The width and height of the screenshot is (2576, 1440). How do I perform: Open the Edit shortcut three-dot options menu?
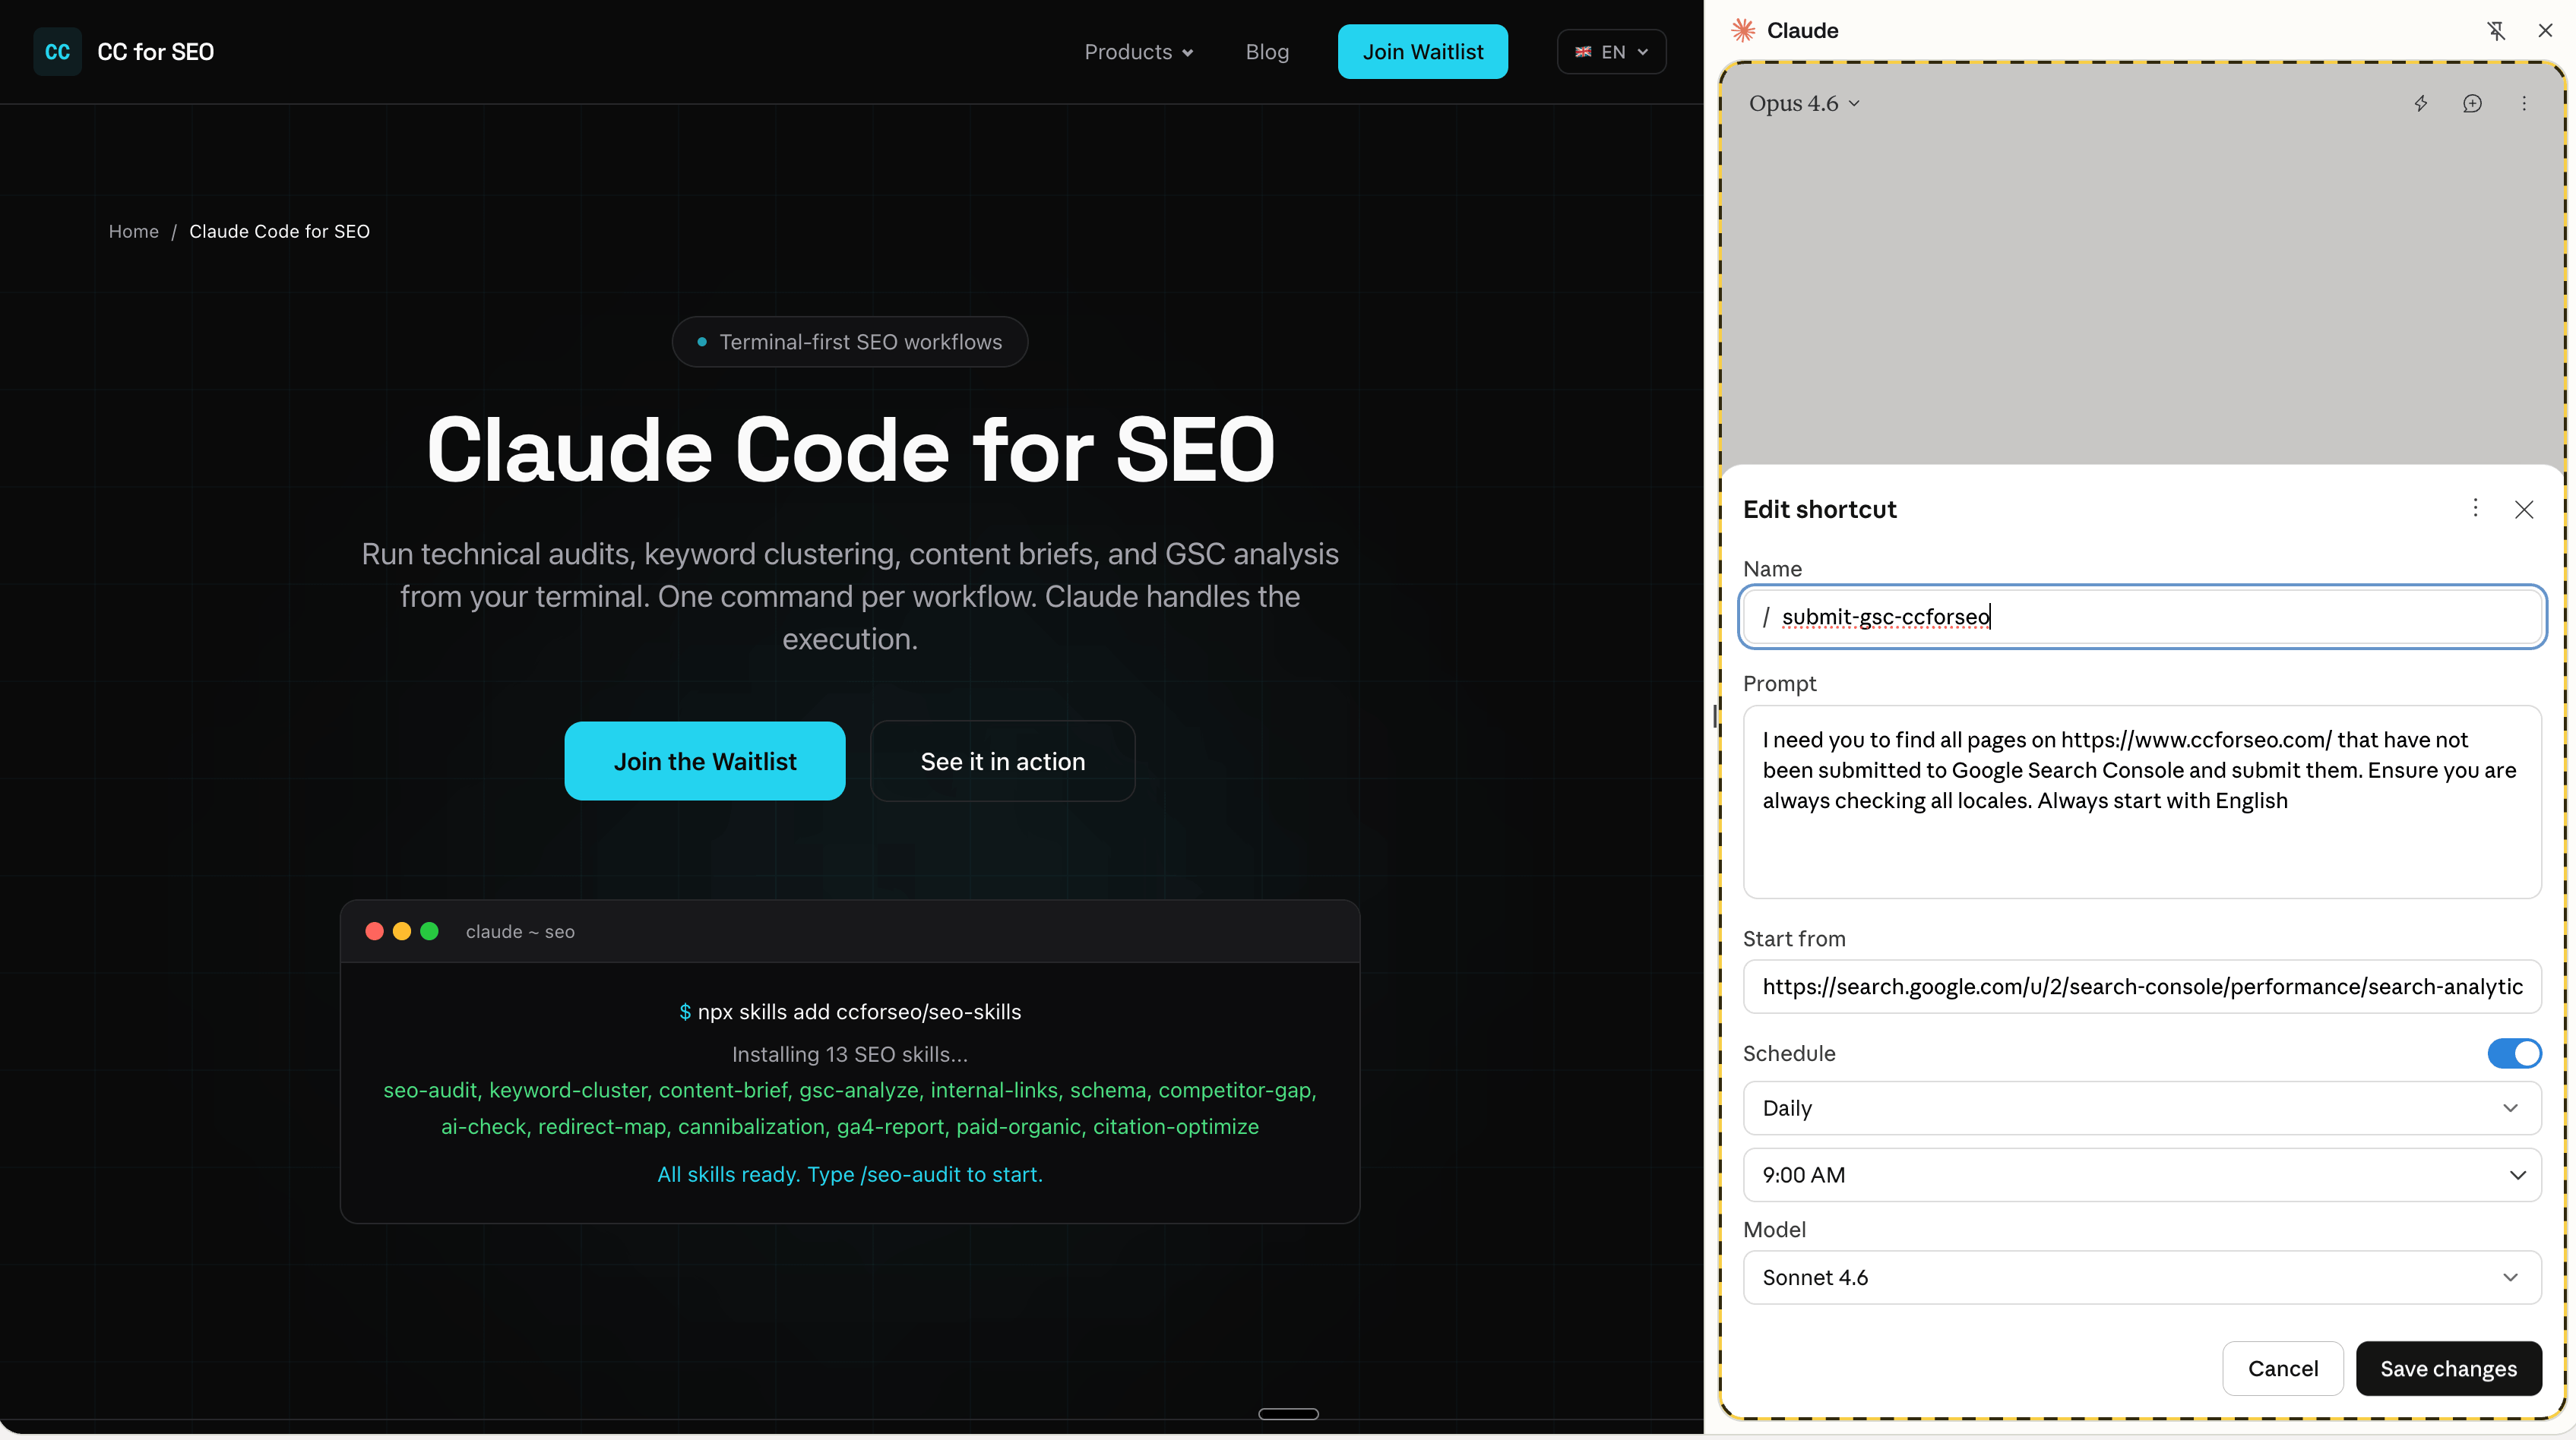point(2475,507)
